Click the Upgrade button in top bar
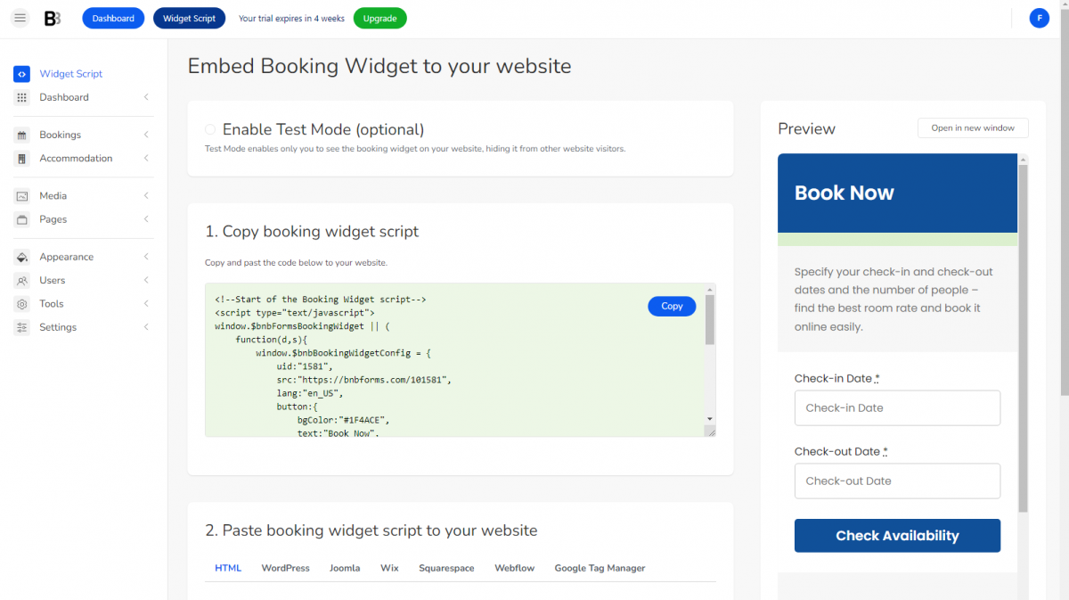This screenshot has height=600, width=1069. point(379,18)
